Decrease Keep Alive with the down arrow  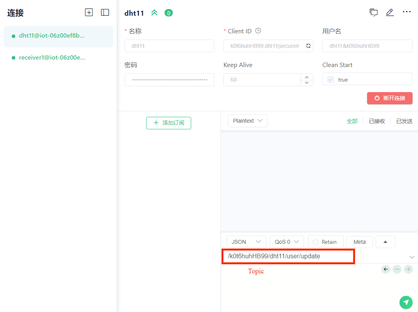click(x=307, y=83)
